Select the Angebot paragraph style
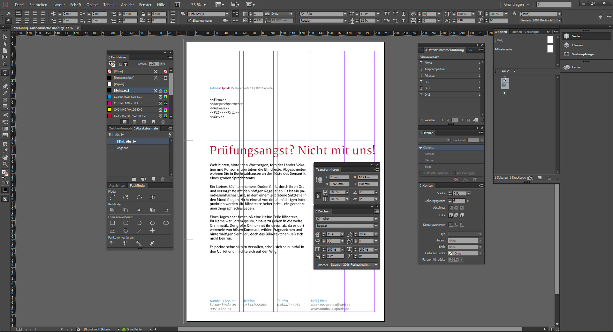Screen dimensions: 613x332 point(123,148)
